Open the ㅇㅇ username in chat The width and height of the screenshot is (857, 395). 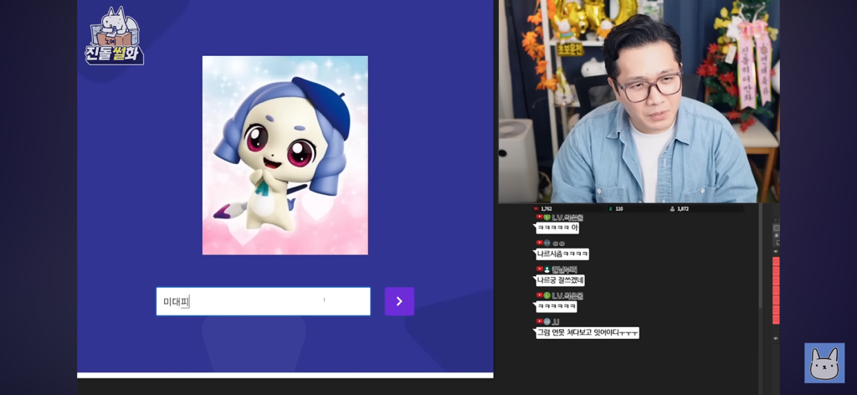[557, 244]
